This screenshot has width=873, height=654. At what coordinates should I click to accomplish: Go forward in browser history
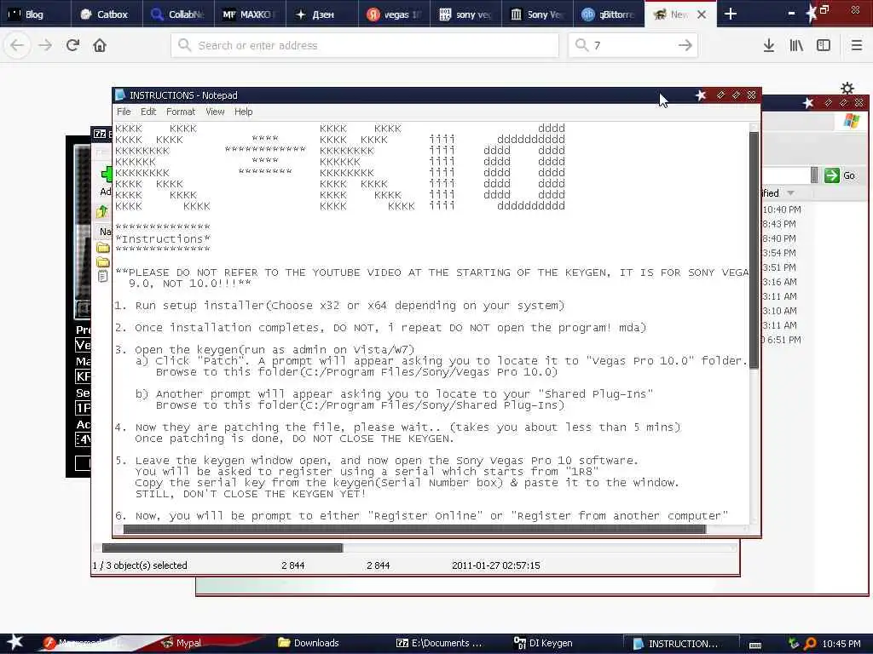pos(45,45)
